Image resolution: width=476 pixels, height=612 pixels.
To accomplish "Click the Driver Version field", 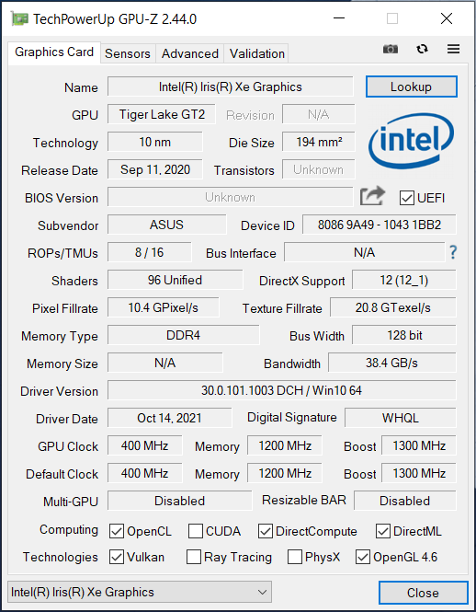I will [281, 390].
